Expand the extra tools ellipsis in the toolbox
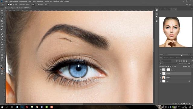The width and height of the screenshot is (193, 109). pyautogui.click(x=2, y=63)
